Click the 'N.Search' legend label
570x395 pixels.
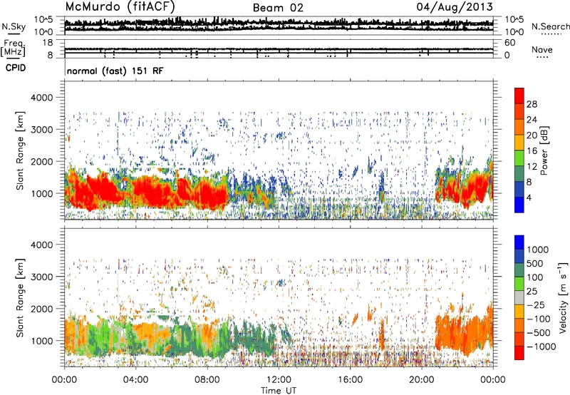point(550,26)
